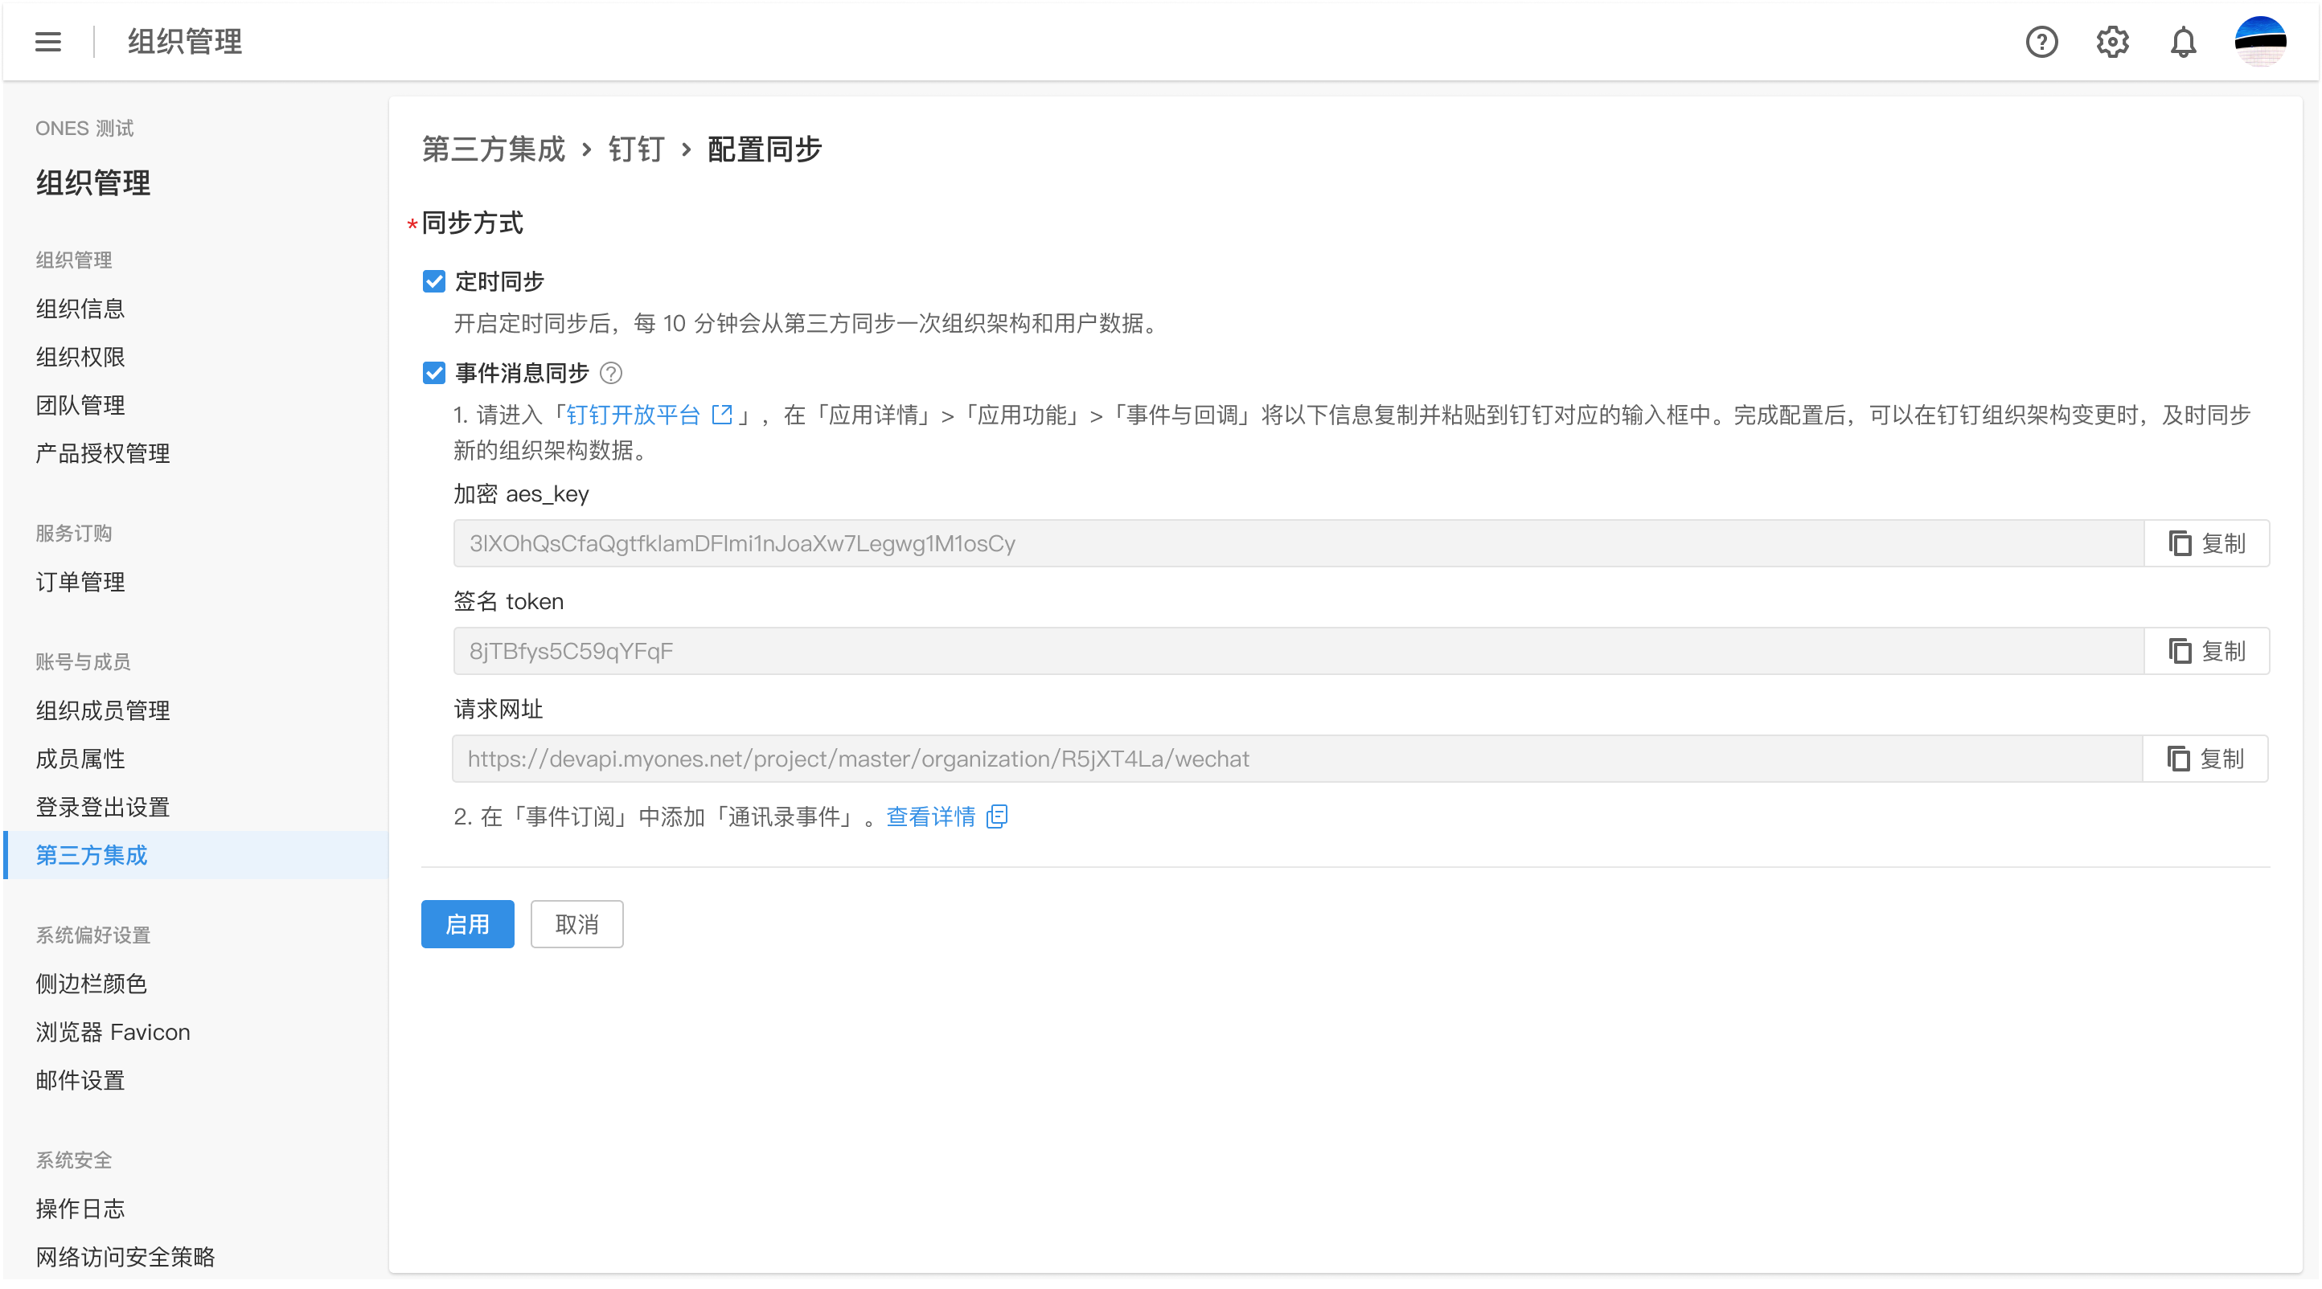
Task: Toggle the 事件消息同步 checkbox
Action: 433,373
